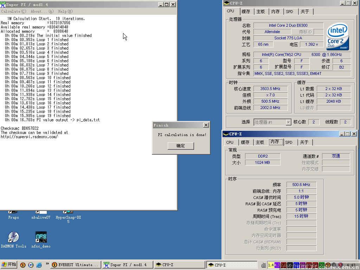Click the yellow 1.4 tray indicator
Viewport: 360px width, 270px height.
(271, 265)
